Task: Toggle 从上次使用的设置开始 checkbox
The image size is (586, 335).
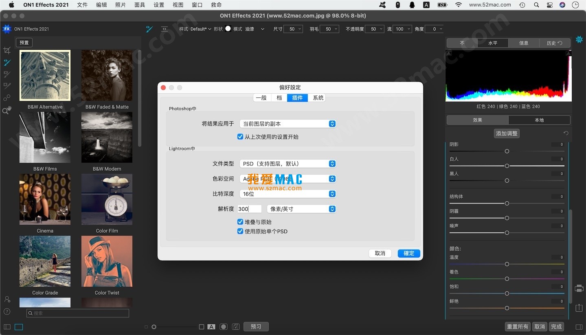Action: pos(240,137)
